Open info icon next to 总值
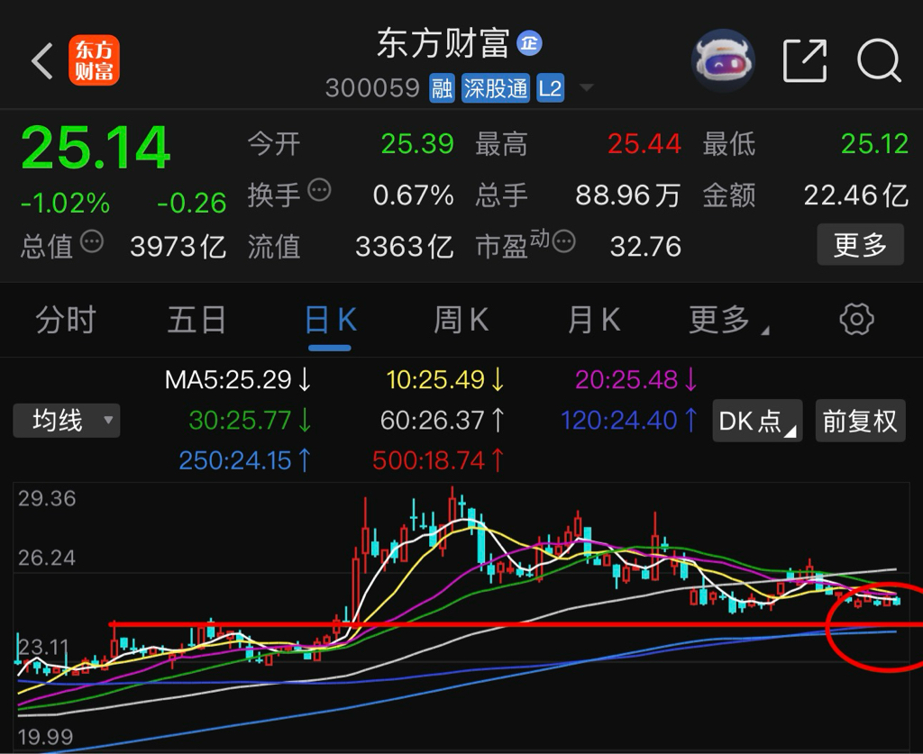The height and width of the screenshot is (754, 923). (92, 241)
